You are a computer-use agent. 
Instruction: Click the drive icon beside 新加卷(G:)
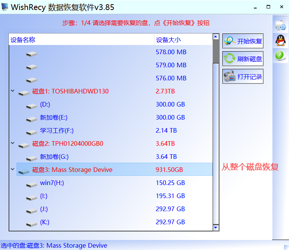32,158
